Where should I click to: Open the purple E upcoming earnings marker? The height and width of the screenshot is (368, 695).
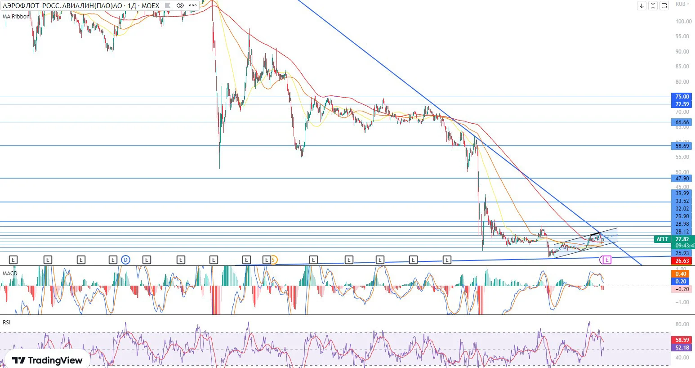point(607,260)
